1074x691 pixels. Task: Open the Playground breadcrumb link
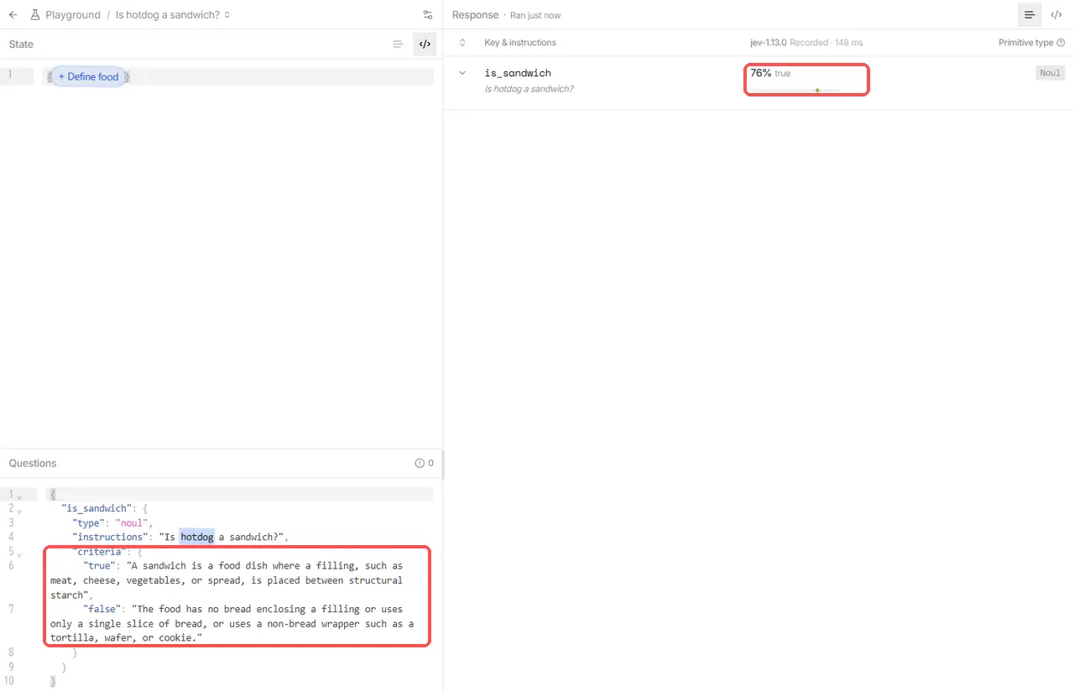click(73, 15)
